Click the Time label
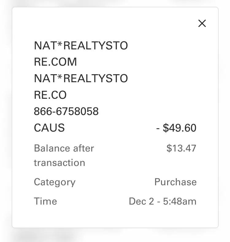 click(45, 201)
